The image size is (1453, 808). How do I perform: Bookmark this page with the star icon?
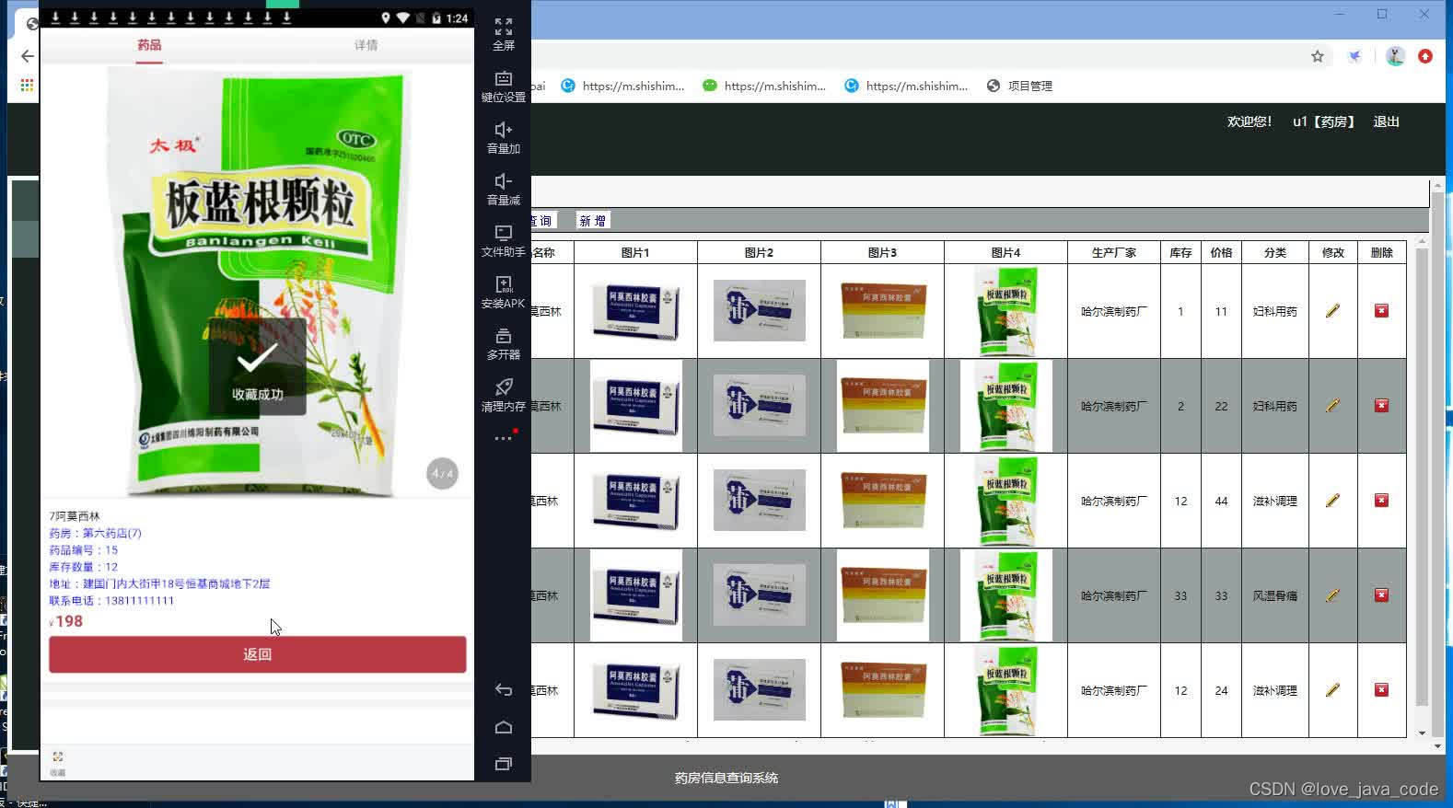click(x=1318, y=56)
